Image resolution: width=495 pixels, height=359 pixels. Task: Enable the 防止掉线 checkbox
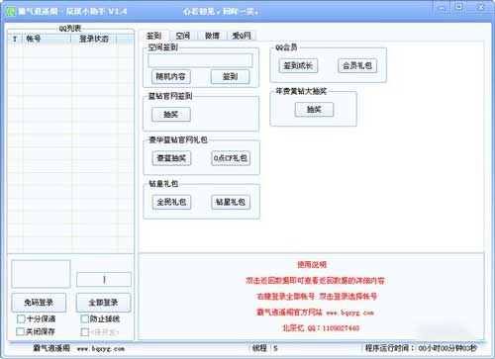pos(85,318)
